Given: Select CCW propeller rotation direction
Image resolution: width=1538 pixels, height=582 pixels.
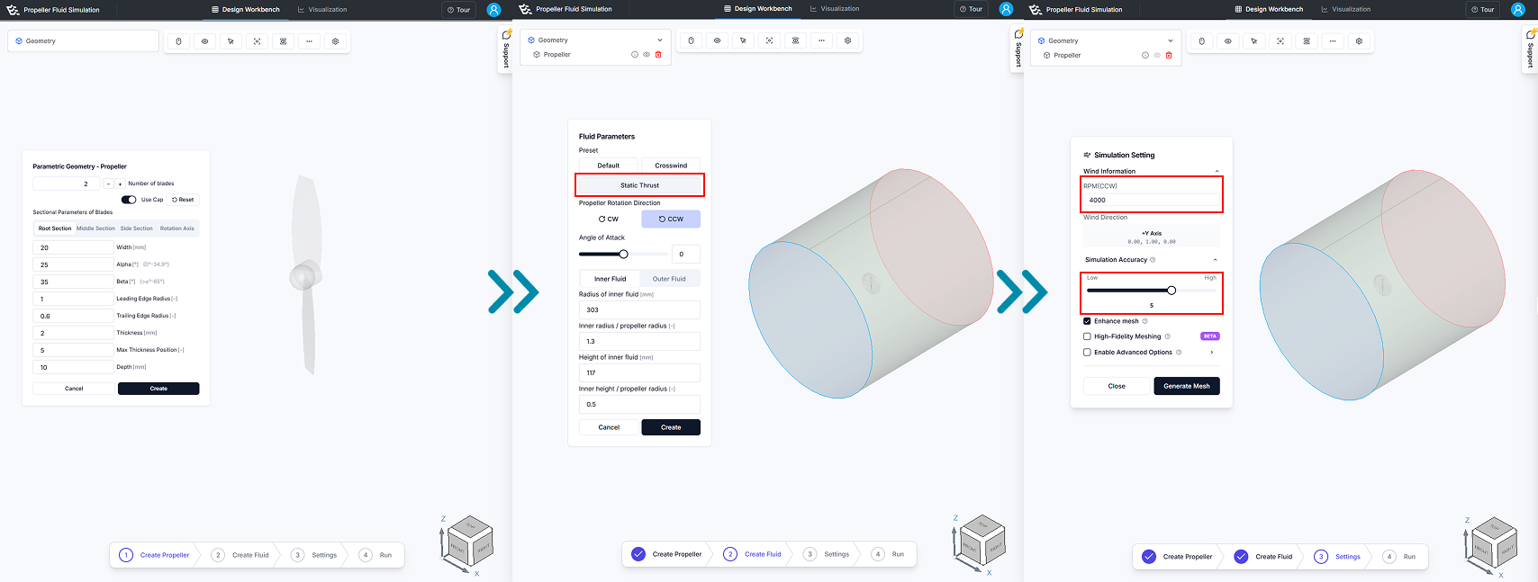Looking at the screenshot, I should [x=671, y=219].
